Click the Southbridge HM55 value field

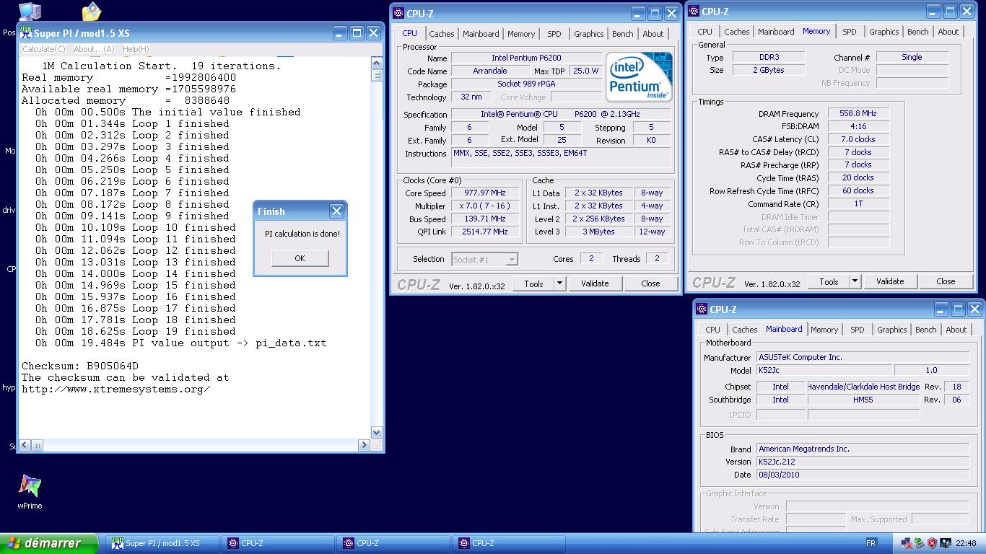tap(863, 400)
